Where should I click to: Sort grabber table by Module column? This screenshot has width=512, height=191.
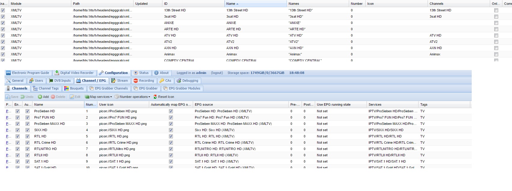pyautogui.click(x=40, y=4)
